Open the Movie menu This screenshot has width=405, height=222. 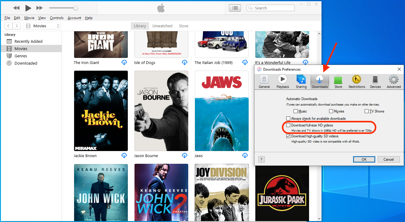tap(29, 18)
